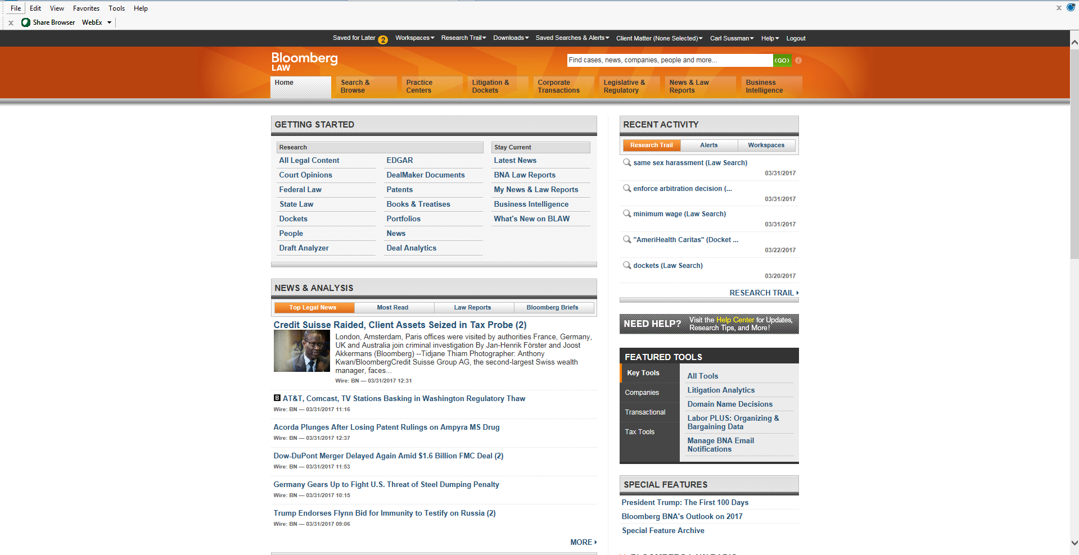Click magnifier icon beside enforce arbitration decision
Screen dimensions: 1079x555
coord(627,188)
